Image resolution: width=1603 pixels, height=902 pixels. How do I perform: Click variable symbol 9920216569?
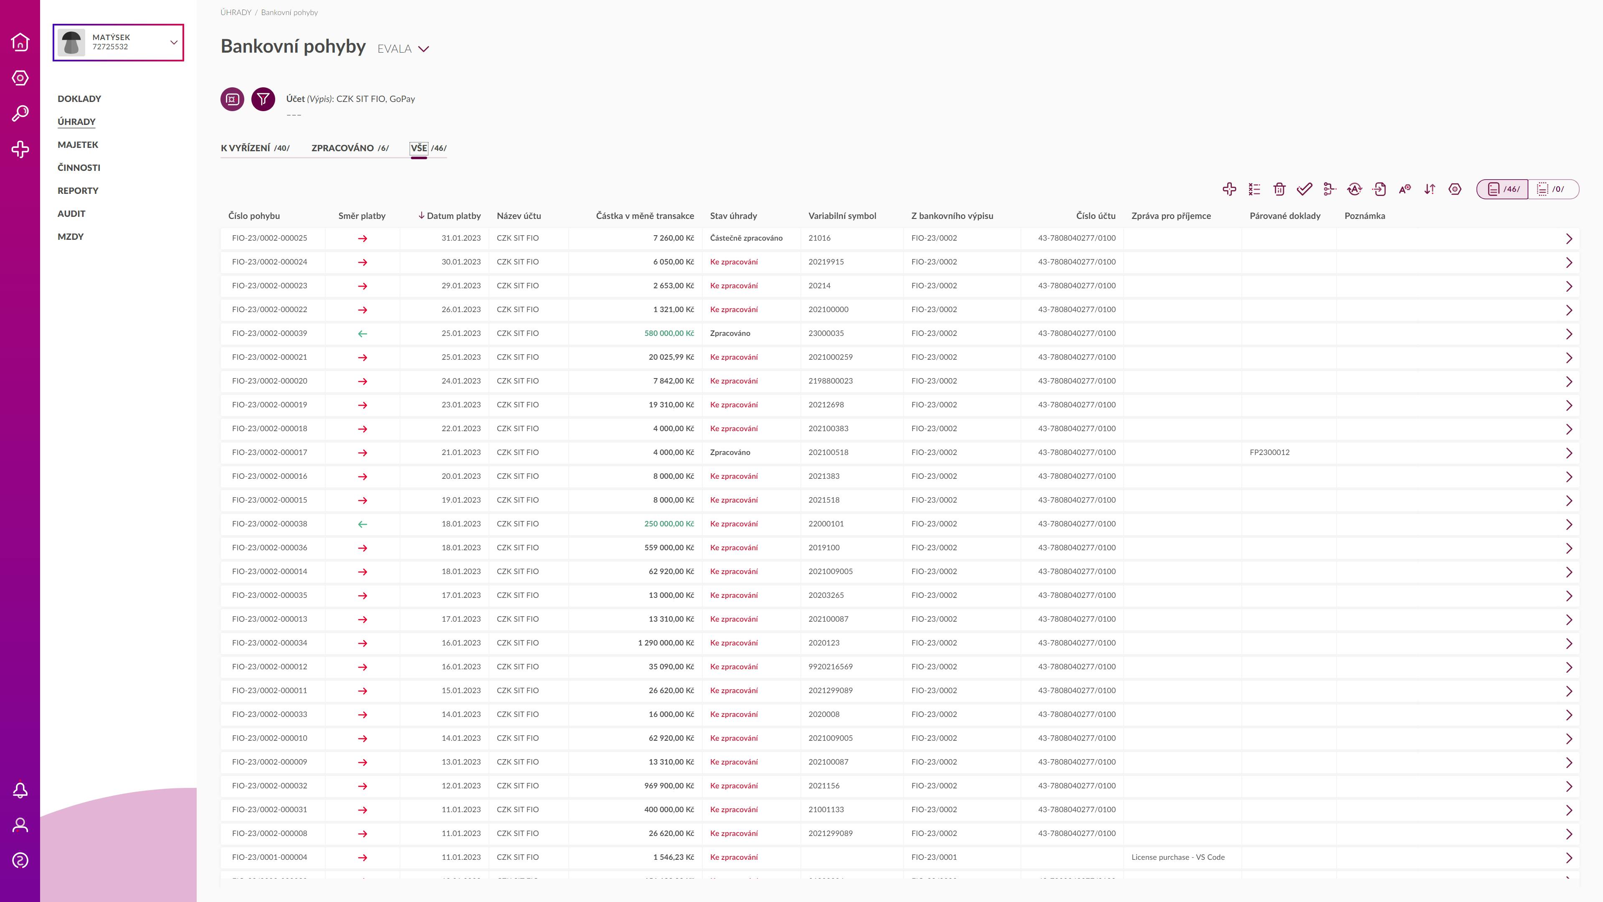[x=830, y=667]
